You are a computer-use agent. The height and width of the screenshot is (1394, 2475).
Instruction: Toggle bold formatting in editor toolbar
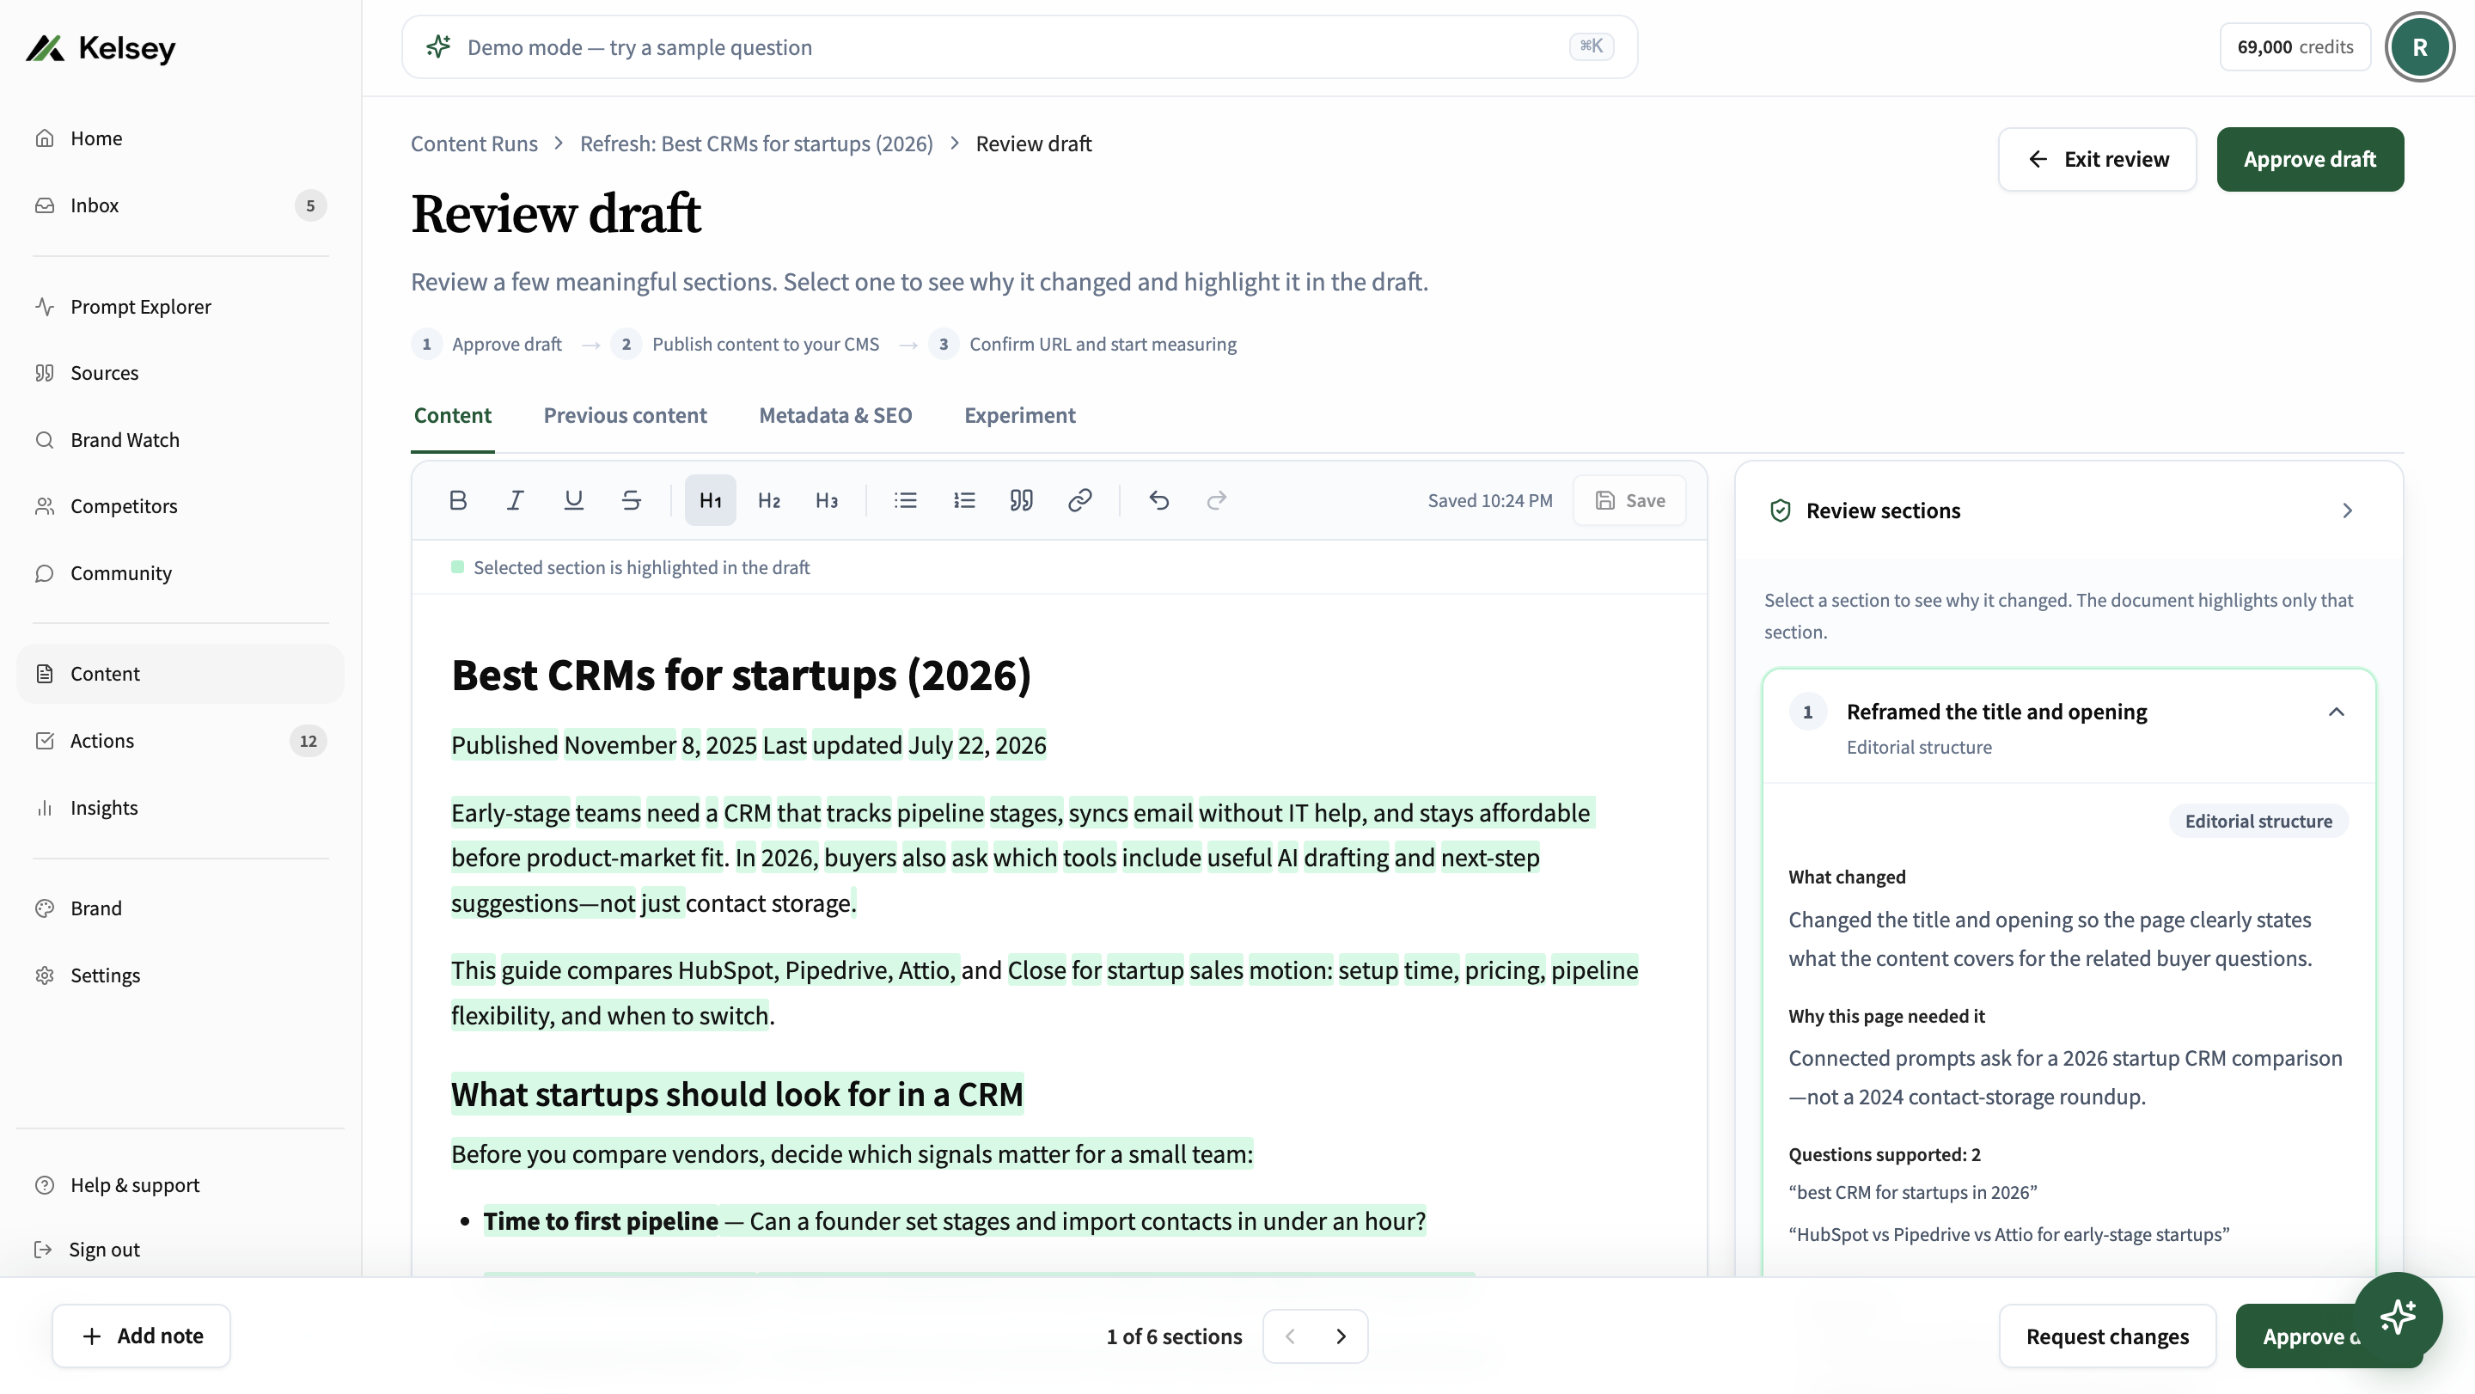point(458,499)
